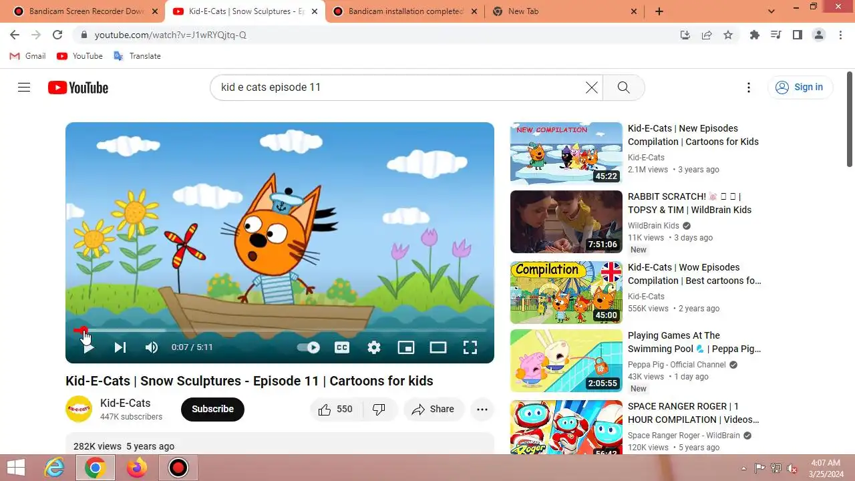The width and height of the screenshot is (855, 481).
Task: Toggle the autoplay switch
Action: (308, 347)
